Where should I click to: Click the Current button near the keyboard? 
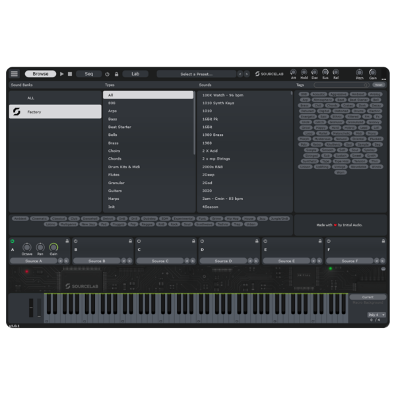(x=368, y=297)
